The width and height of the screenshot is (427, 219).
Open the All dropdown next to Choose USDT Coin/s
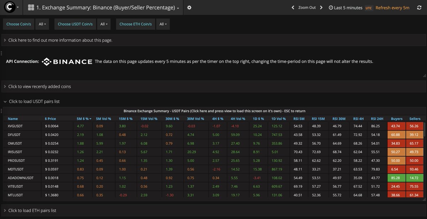pyautogui.click(x=104, y=24)
